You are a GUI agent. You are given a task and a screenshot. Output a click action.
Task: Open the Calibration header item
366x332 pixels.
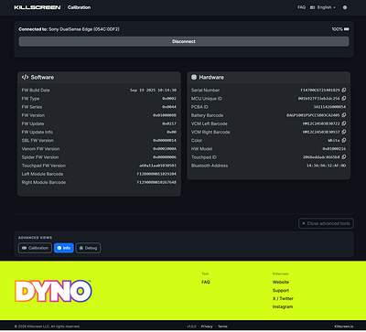click(79, 7)
